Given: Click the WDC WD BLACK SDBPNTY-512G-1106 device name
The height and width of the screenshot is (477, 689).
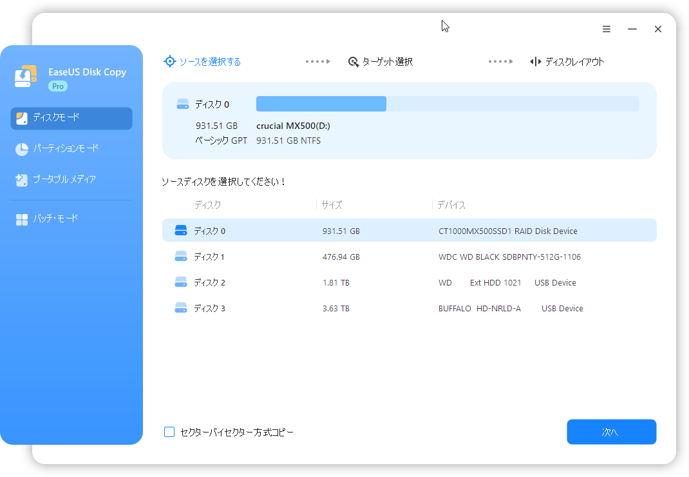Looking at the screenshot, I should [x=509, y=257].
